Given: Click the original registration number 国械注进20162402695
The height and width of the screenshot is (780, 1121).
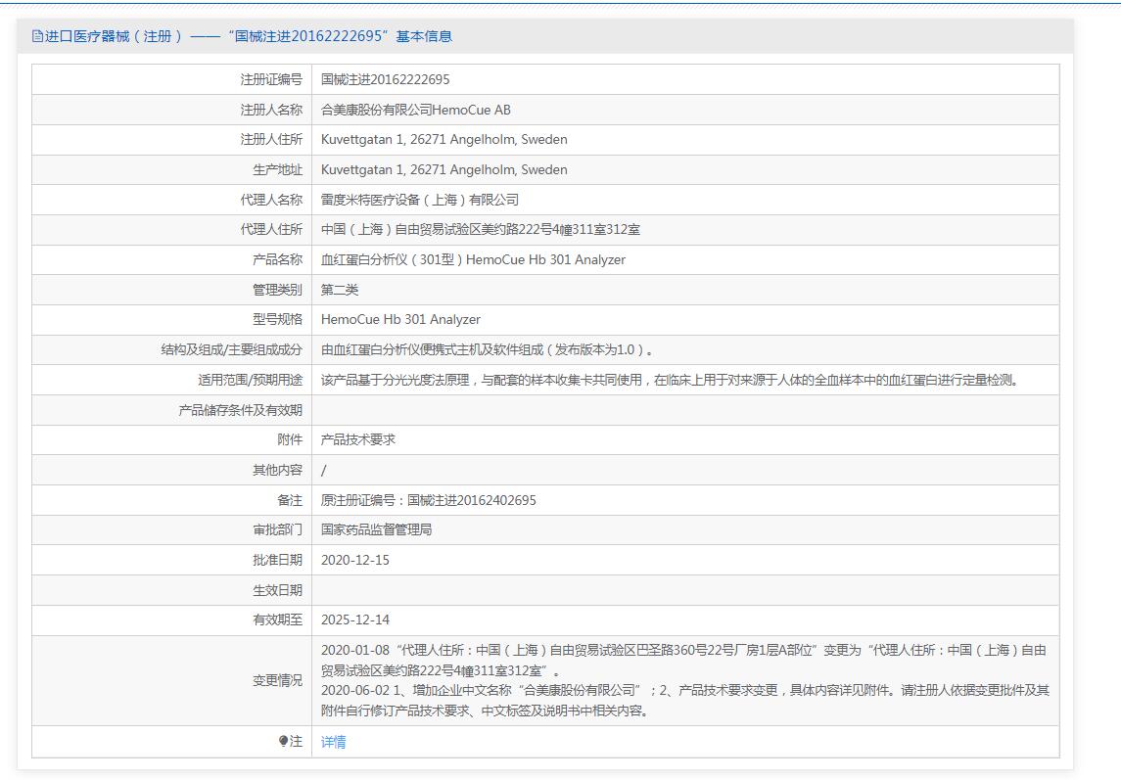Looking at the screenshot, I should click(x=428, y=500).
